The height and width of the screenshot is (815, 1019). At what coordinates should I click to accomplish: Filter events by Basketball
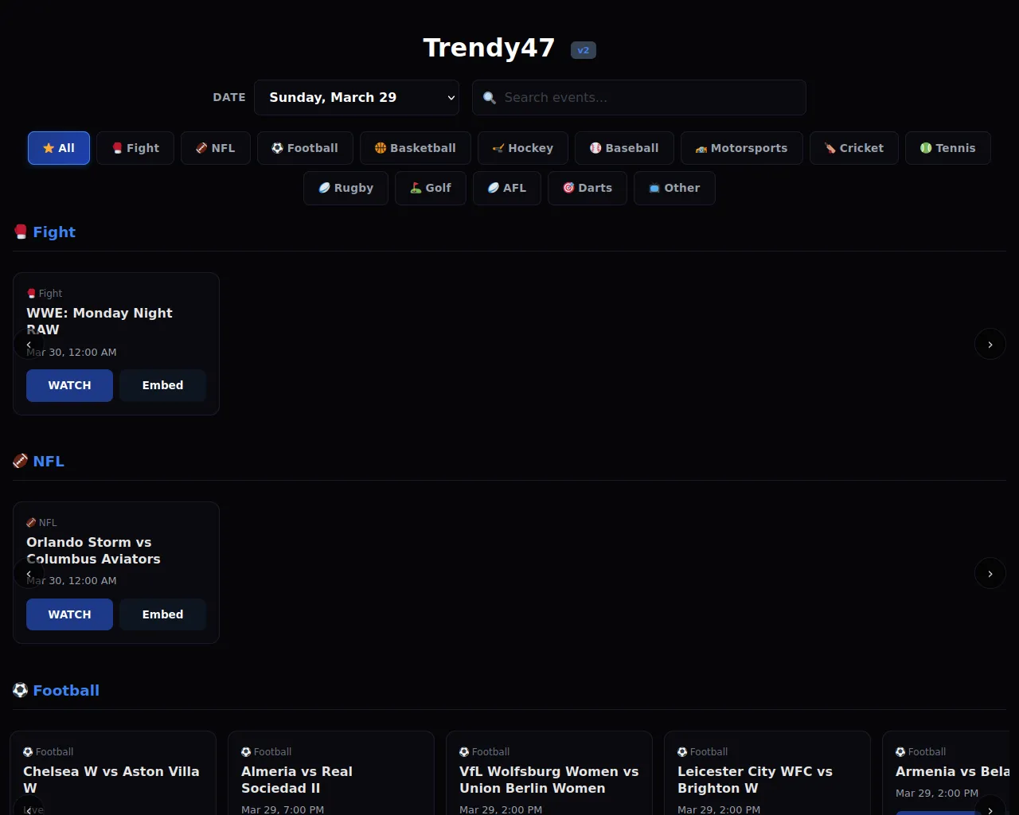pyautogui.click(x=416, y=148)
